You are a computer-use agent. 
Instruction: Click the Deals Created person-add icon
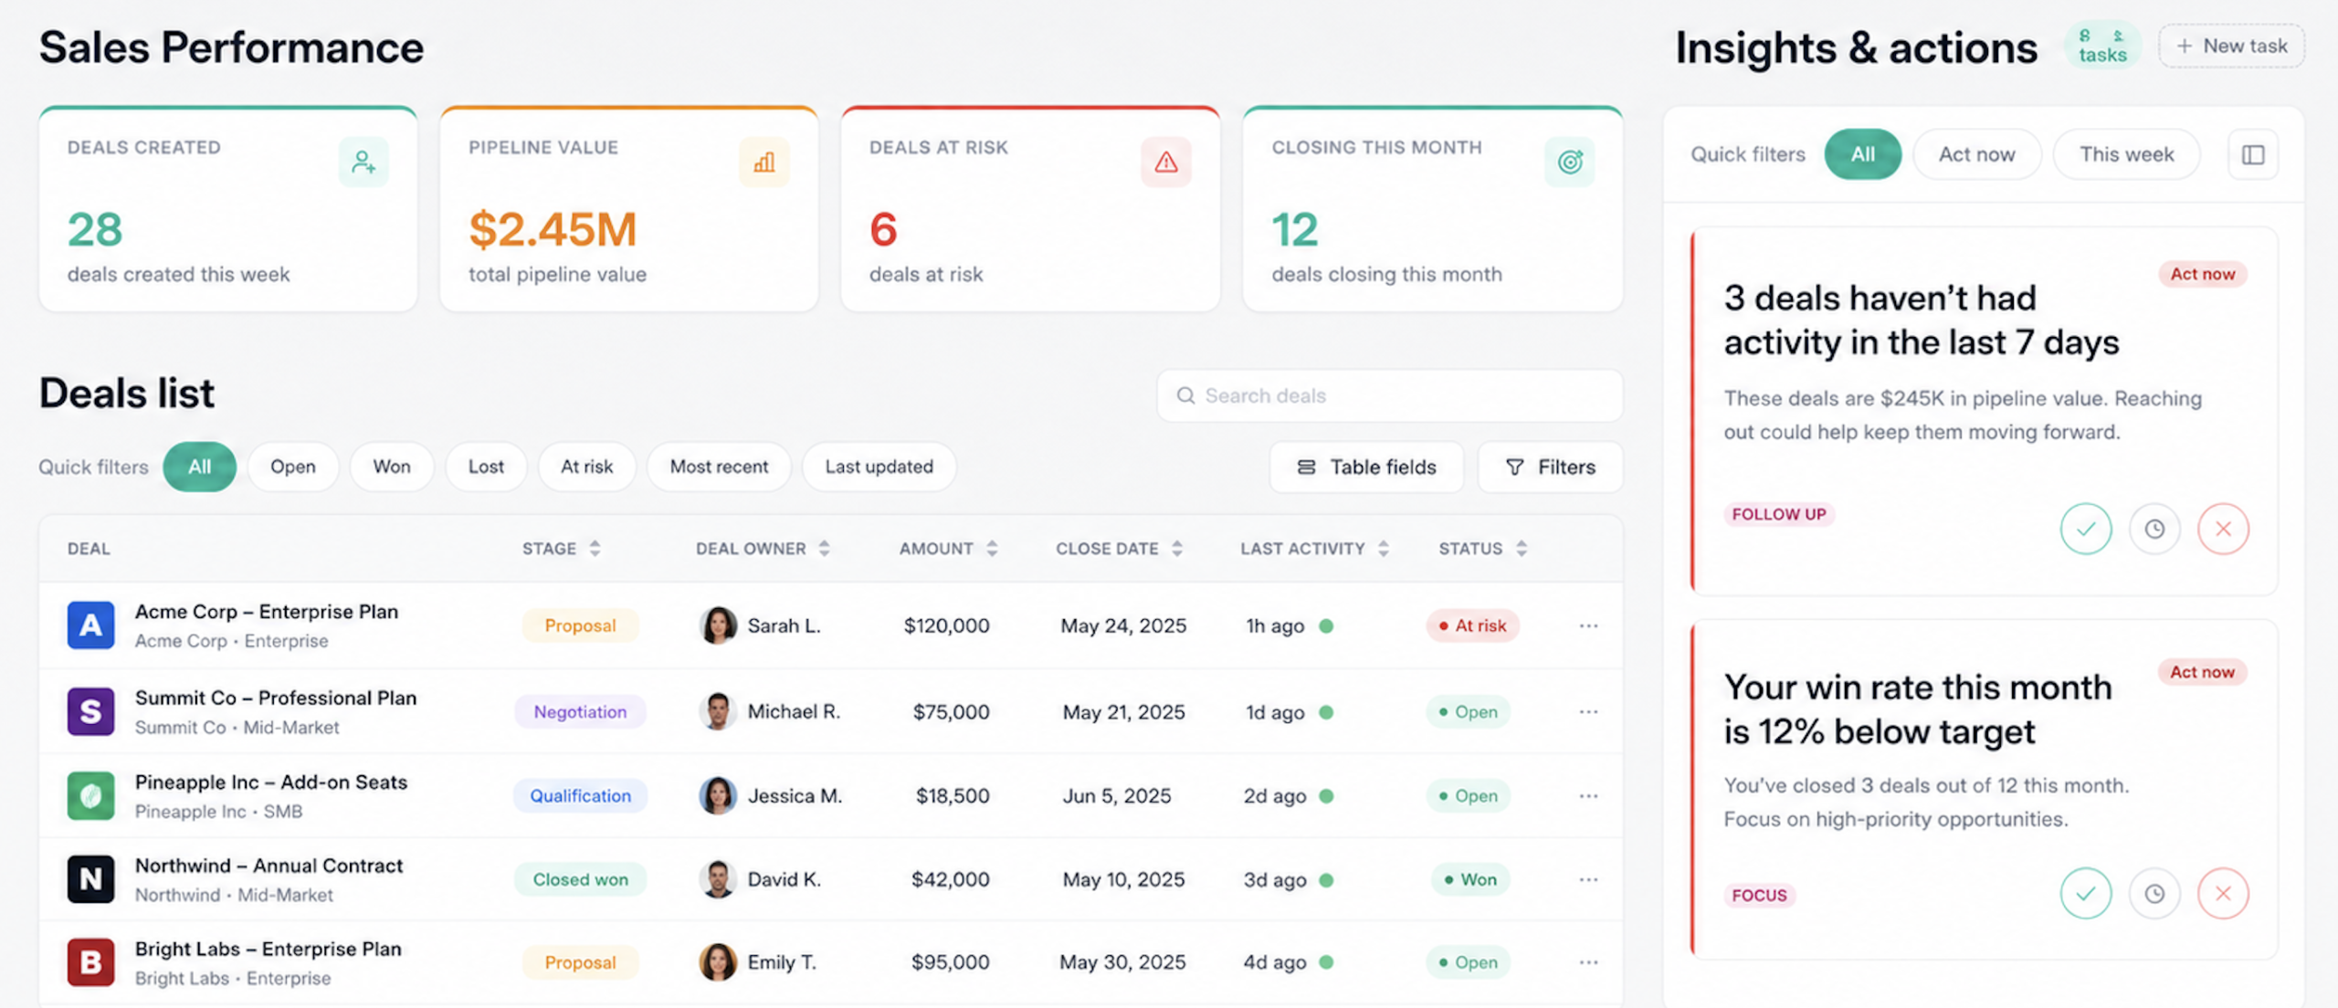(363, 163)
